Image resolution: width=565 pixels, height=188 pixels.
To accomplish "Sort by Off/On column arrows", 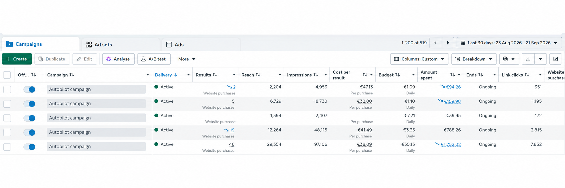I will (34, 75).
